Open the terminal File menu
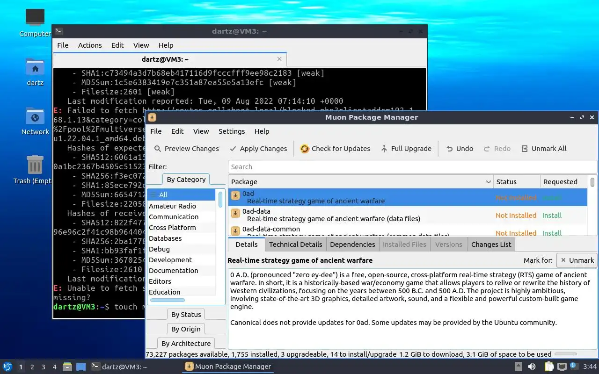Screen dimensions: 599x374 pos(63,45)
